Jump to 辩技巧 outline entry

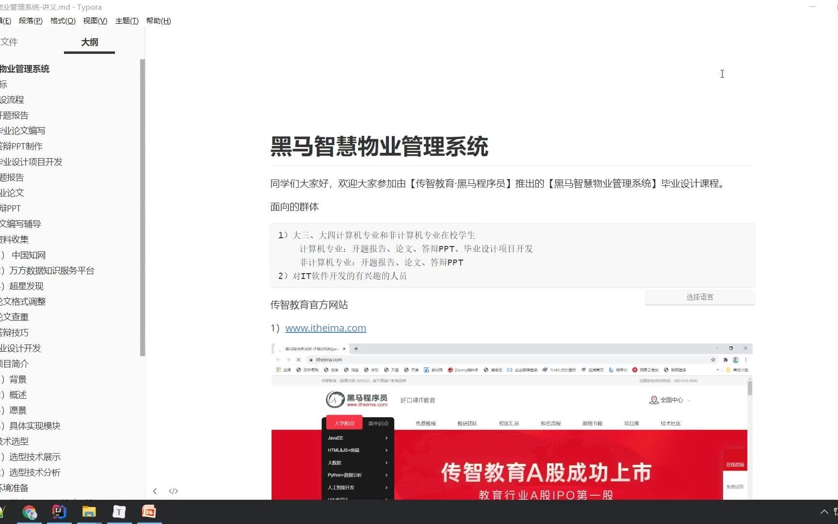pyautogui.click(x=14, y=333)
